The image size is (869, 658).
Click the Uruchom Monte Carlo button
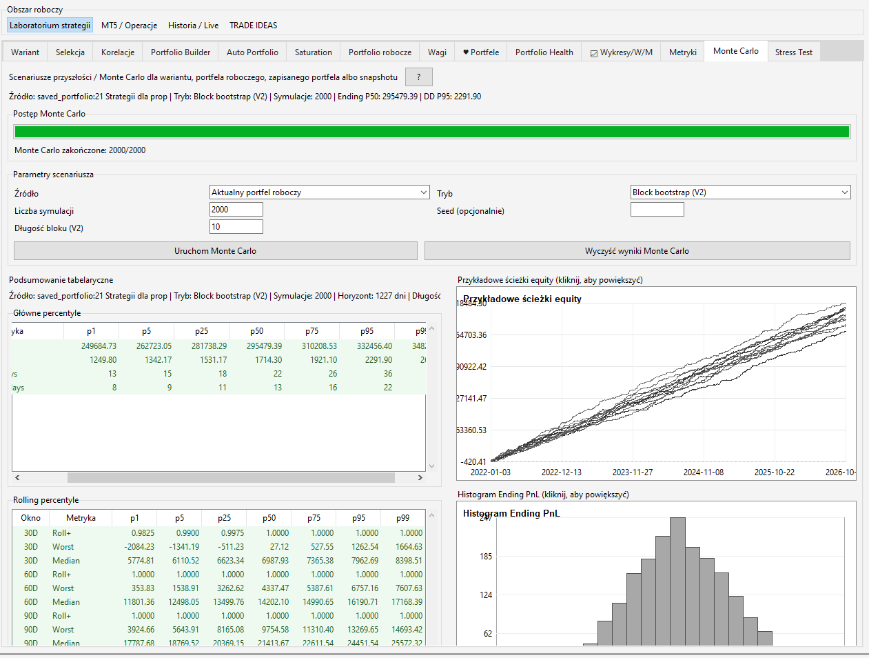click(x=216, y=251)
